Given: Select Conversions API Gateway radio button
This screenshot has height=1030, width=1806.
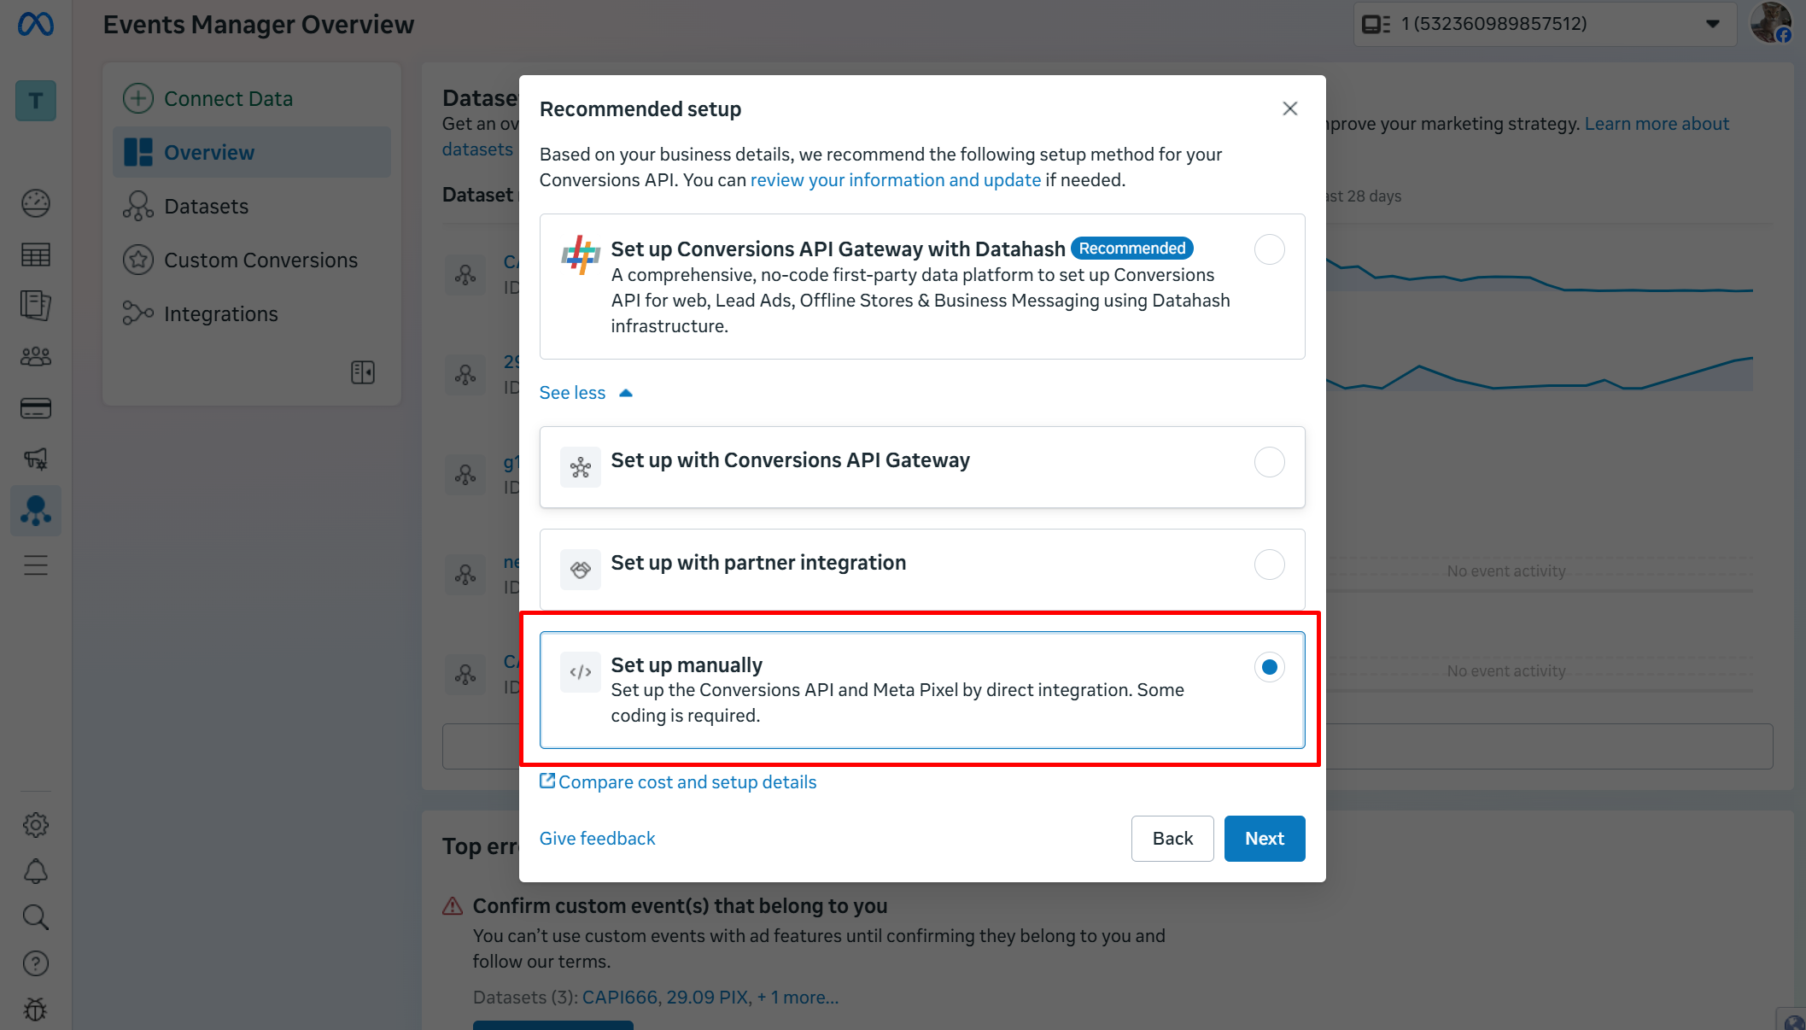Looking at the screenshot, I should click(1269, 462).
